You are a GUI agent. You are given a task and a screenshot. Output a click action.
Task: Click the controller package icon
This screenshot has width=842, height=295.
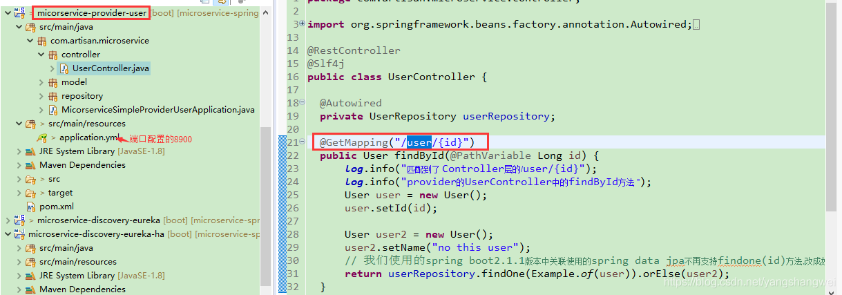[53, 55]
